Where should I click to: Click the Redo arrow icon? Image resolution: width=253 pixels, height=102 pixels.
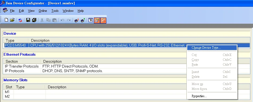tap(69, 20)
